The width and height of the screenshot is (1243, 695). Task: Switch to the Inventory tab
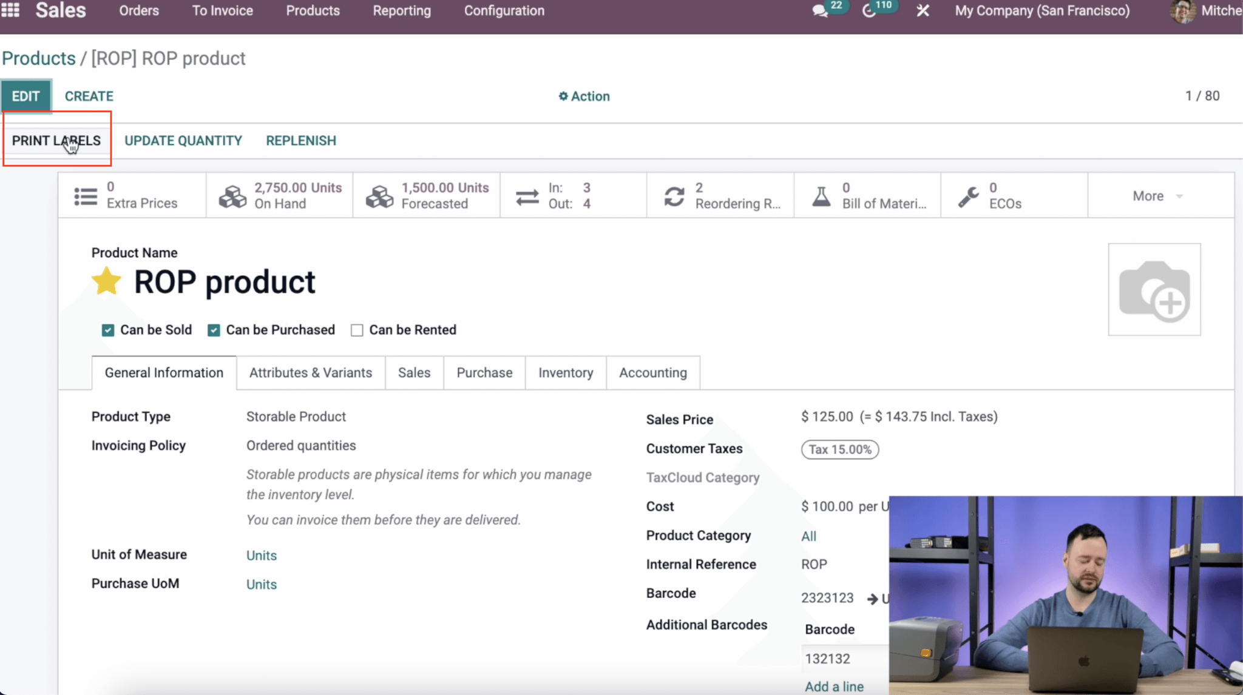pyautogui.click(x=565, y=372)
